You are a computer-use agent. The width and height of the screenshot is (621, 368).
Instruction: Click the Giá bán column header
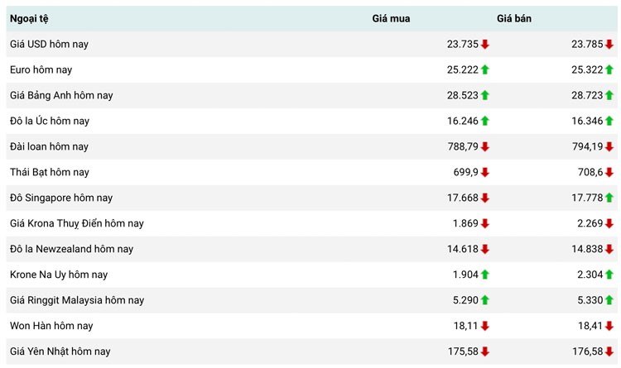[514, 18]
